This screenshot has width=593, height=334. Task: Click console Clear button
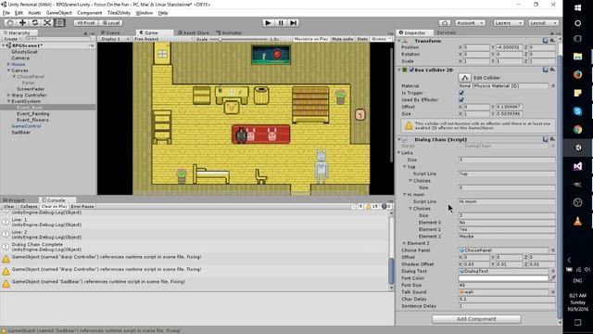pos(9,206)
